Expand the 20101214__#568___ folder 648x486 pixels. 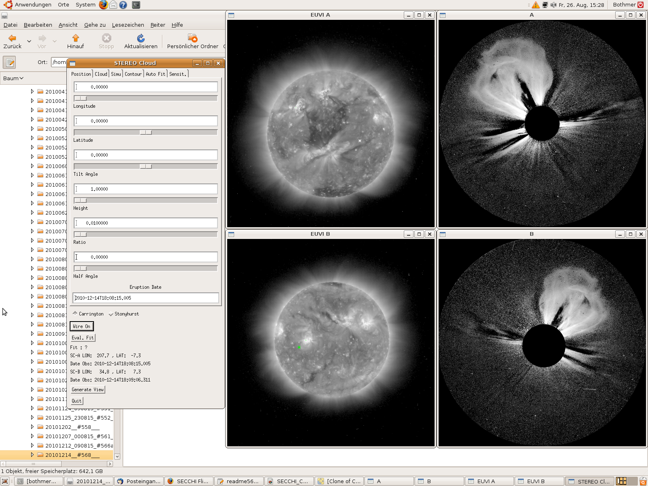coord(32,455)
